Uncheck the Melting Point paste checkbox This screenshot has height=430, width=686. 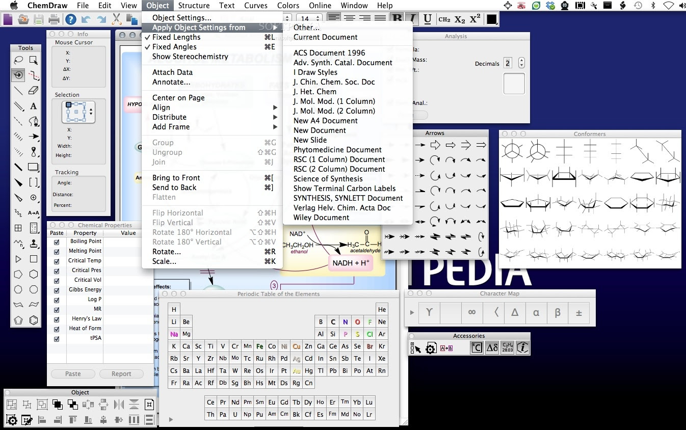[57, 251]
